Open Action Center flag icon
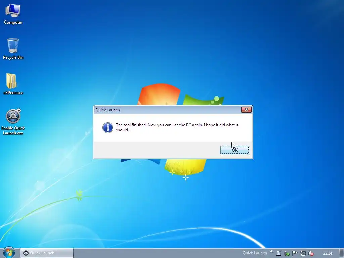Screen dimensions: 344x258 [295, 253]
